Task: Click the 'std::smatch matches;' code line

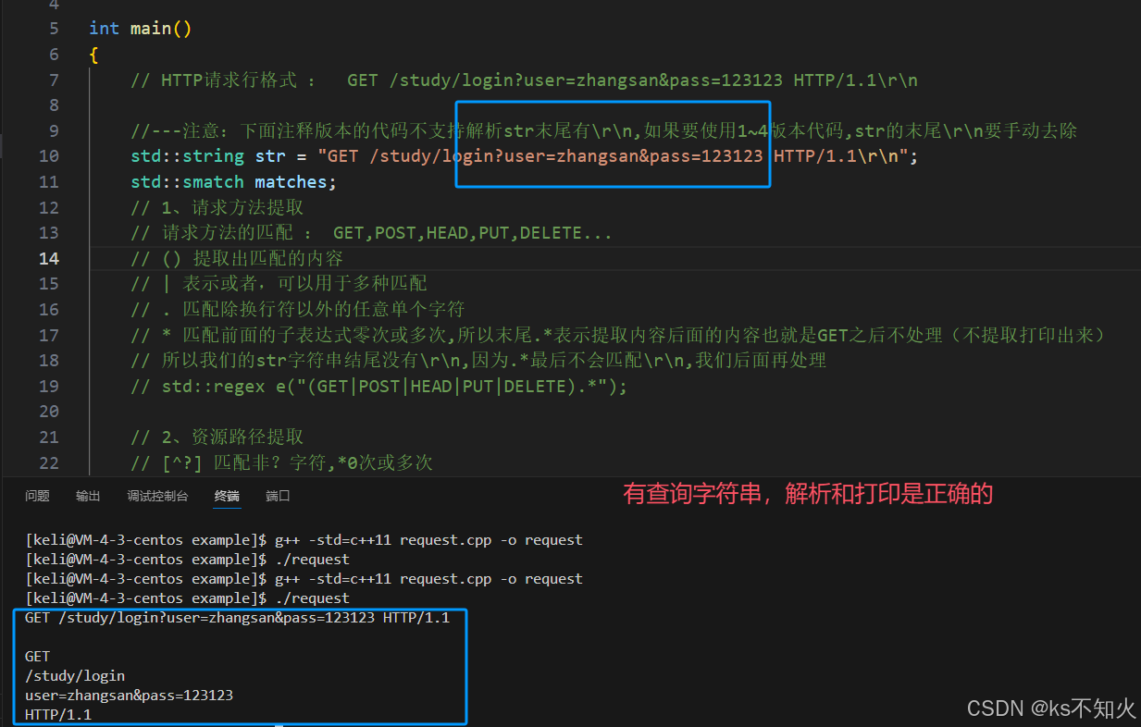Action: (234, 182)
